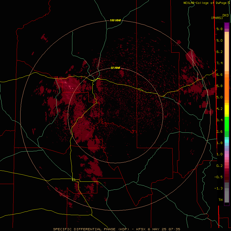
Task: Select the 0.2 value on the scale
Action: tap(219, 166)
